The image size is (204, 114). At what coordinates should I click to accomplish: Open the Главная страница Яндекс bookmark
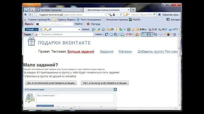coord(38,20)
